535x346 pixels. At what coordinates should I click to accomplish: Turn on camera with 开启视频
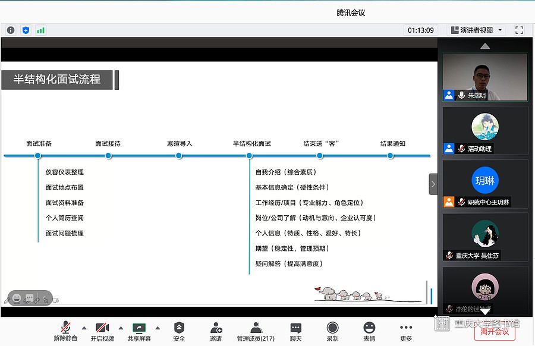click(102, 331)
